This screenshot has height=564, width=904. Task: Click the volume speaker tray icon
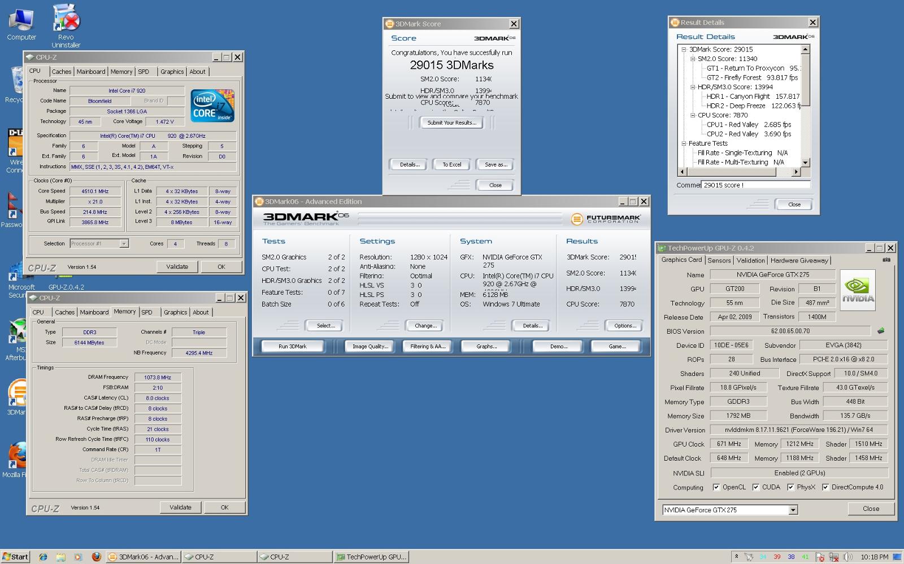click(847, 557)
